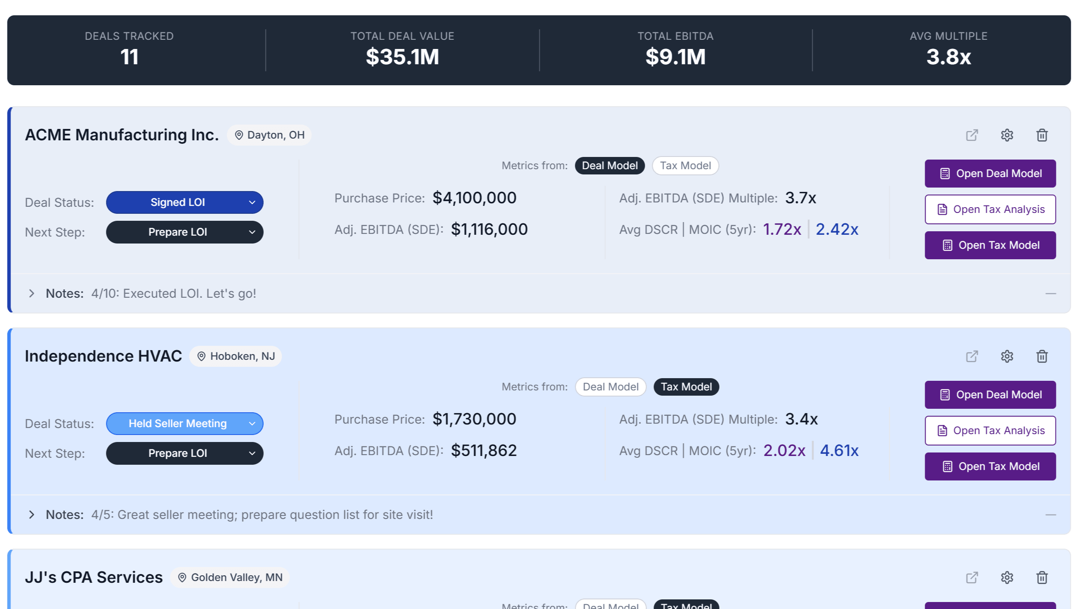This screenshot has height=609, width=1083.
Task: Collapse Independence HVAC notes using dash icon
Action: pyautogui.click(x=1051, y=515)
